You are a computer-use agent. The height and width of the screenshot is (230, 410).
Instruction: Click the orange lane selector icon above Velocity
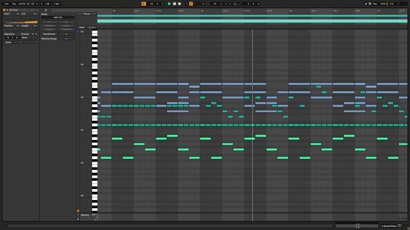pyautogui.click(x=78, y=211)
